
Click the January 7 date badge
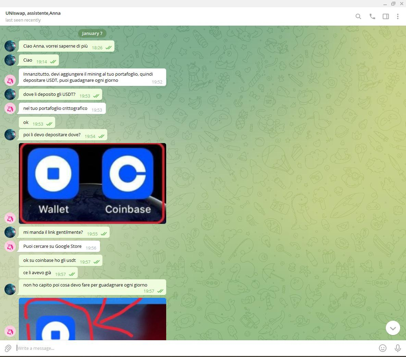click(92, 33)
